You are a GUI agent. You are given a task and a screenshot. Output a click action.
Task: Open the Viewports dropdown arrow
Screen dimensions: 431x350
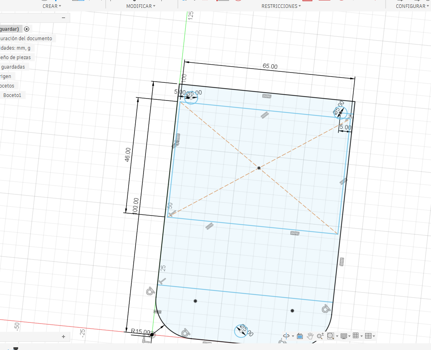(x=374, y=336)
